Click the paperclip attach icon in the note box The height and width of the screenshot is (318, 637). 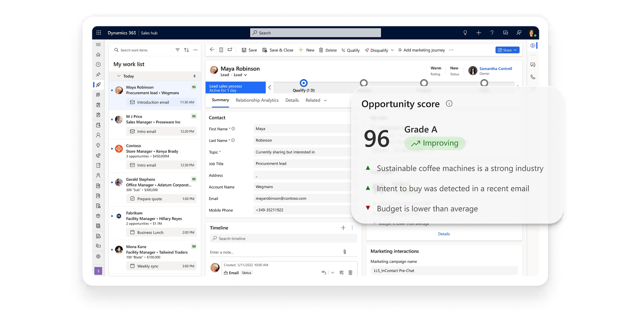pyautogui.click(x=345, y=252)
